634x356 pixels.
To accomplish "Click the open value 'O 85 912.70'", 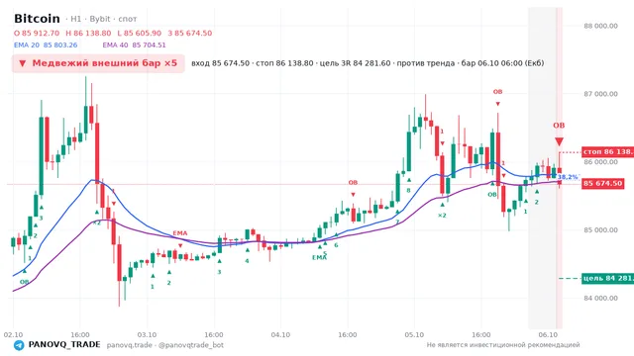I will [37, 33].
